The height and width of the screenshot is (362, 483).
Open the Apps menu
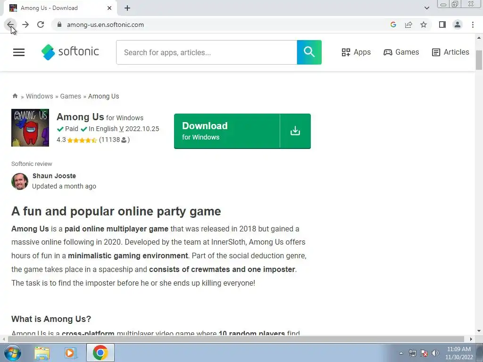(356, 52)
